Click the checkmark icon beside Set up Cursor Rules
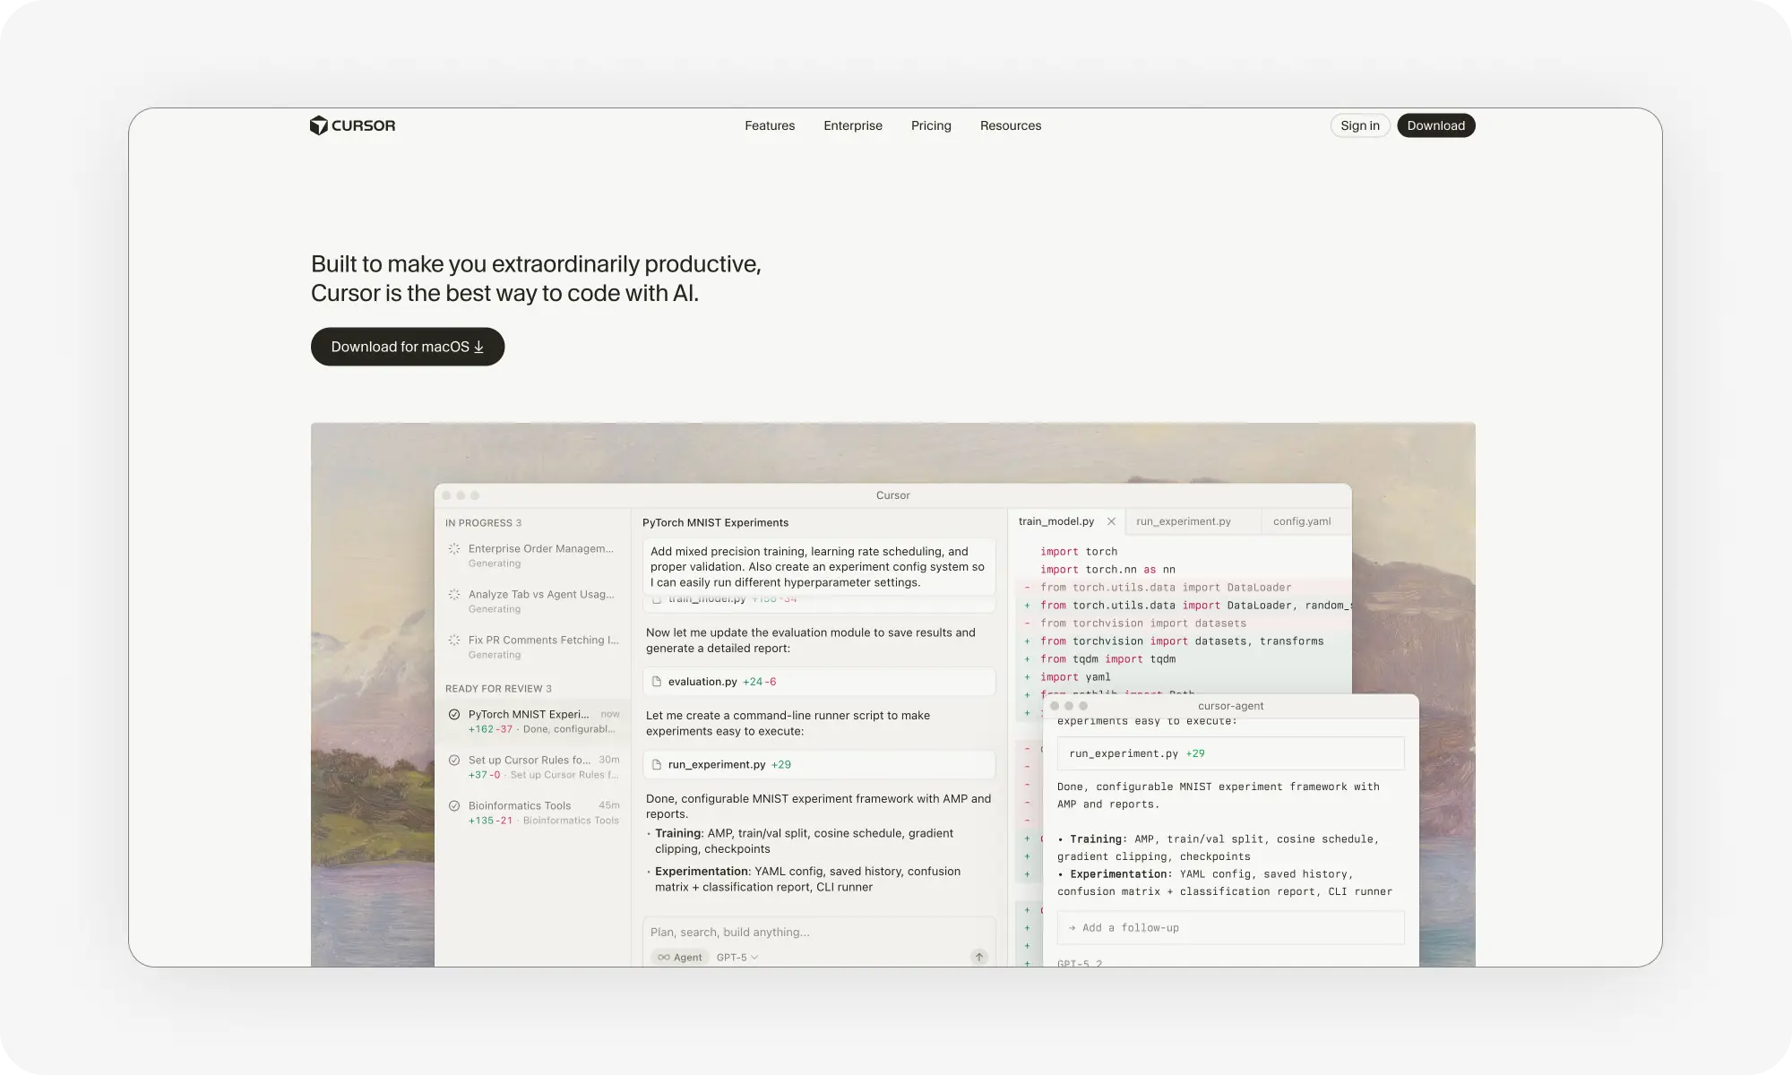Image resolution: width=1792 pixels, height=1075 pixels. pyautogui.click(x=453, y=759)
